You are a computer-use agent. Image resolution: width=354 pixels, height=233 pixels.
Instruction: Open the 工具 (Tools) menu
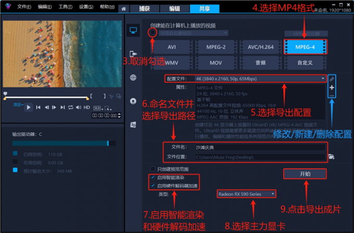click(x=66, y=7)
